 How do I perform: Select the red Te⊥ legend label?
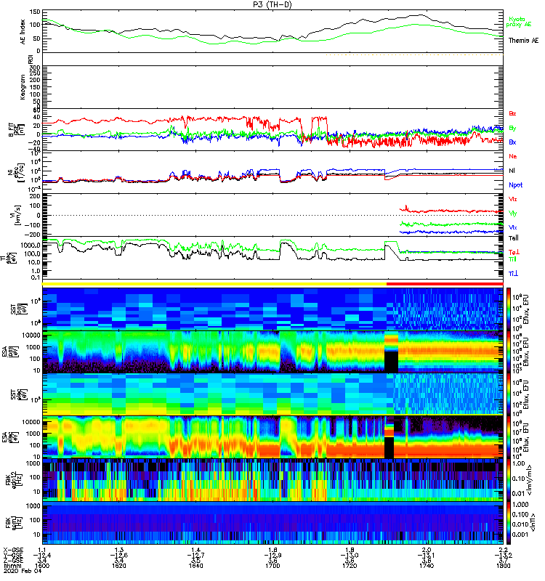click(x=514, y=252)
